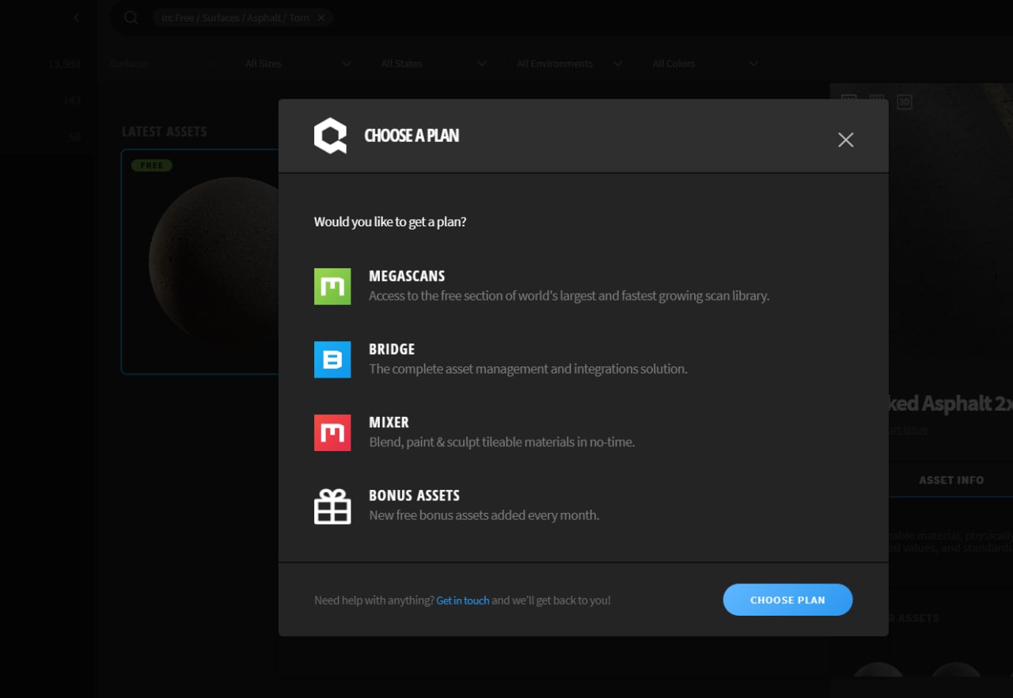
Task: Open the Get in touch link
Action: [x=463, y=601]
